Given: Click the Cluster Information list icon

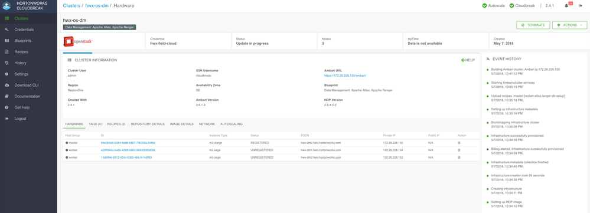Looking at the screenshot, I should [x=69, y=60].
